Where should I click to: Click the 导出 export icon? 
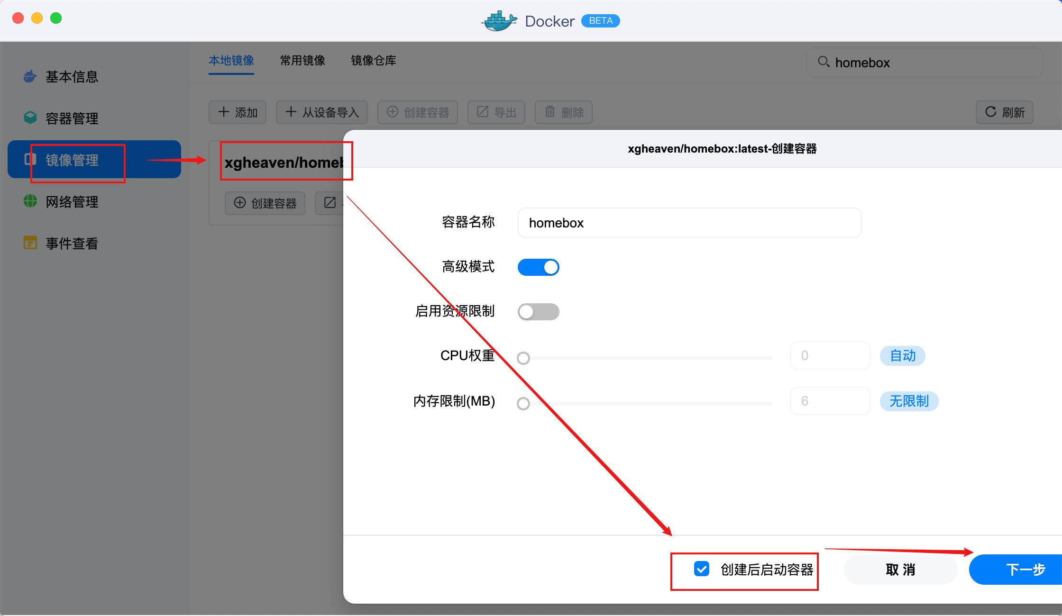tap(482, 112)
